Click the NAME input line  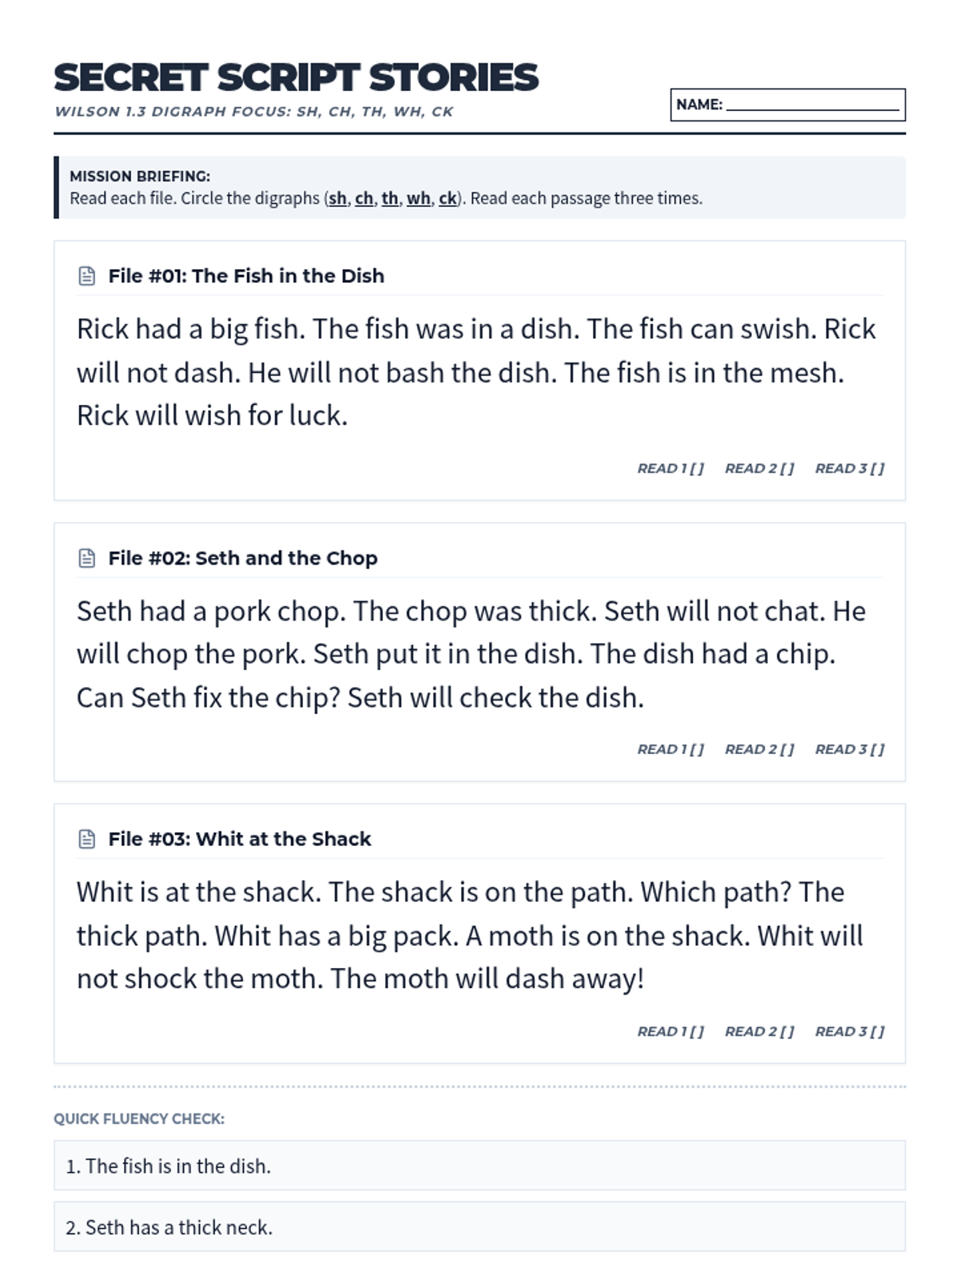point(813,105)
